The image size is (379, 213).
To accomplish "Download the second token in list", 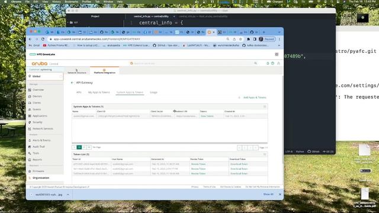I will point(239,169).
